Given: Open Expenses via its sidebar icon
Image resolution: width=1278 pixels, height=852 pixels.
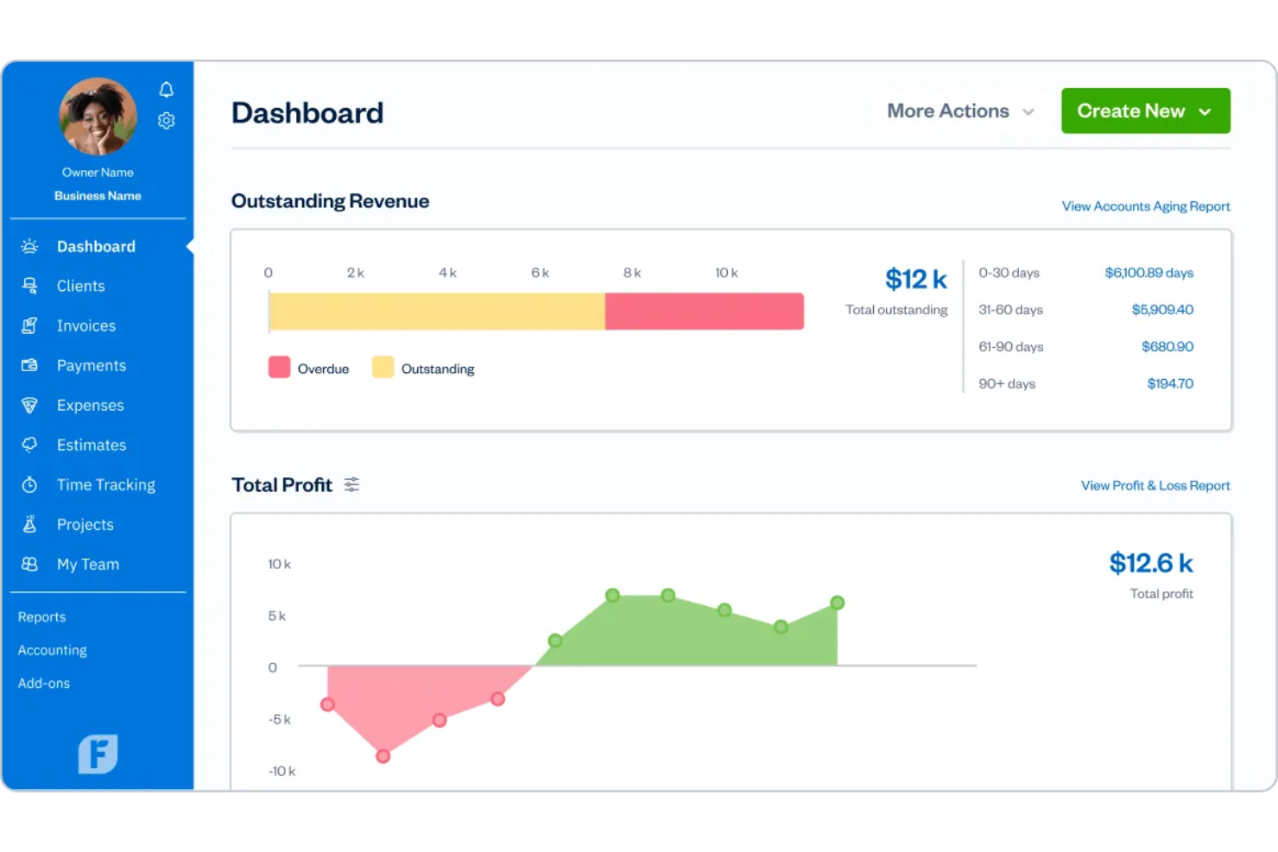Looking at the screenshot, I should [29, 405].
